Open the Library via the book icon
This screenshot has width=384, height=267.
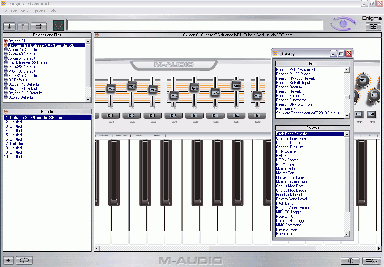pos(373,27)
